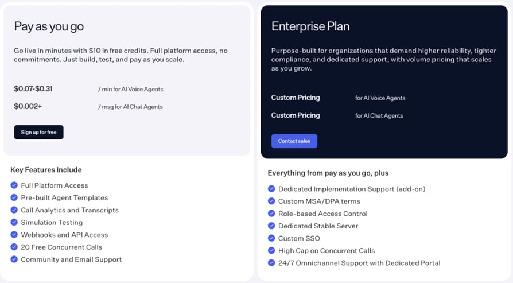Click checkmark icon beside 20 Free Concurrent Calls
This screenshot has width=513, height=283.
pos(14,247)
